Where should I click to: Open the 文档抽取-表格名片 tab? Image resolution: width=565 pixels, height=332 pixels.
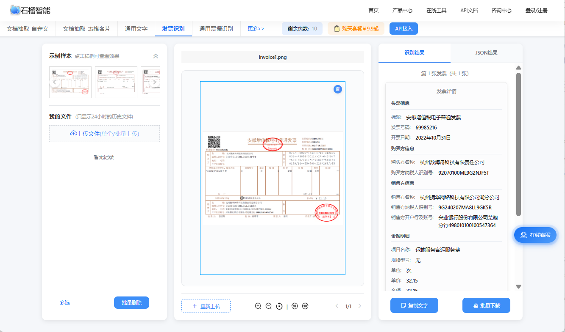click(86, 29)
